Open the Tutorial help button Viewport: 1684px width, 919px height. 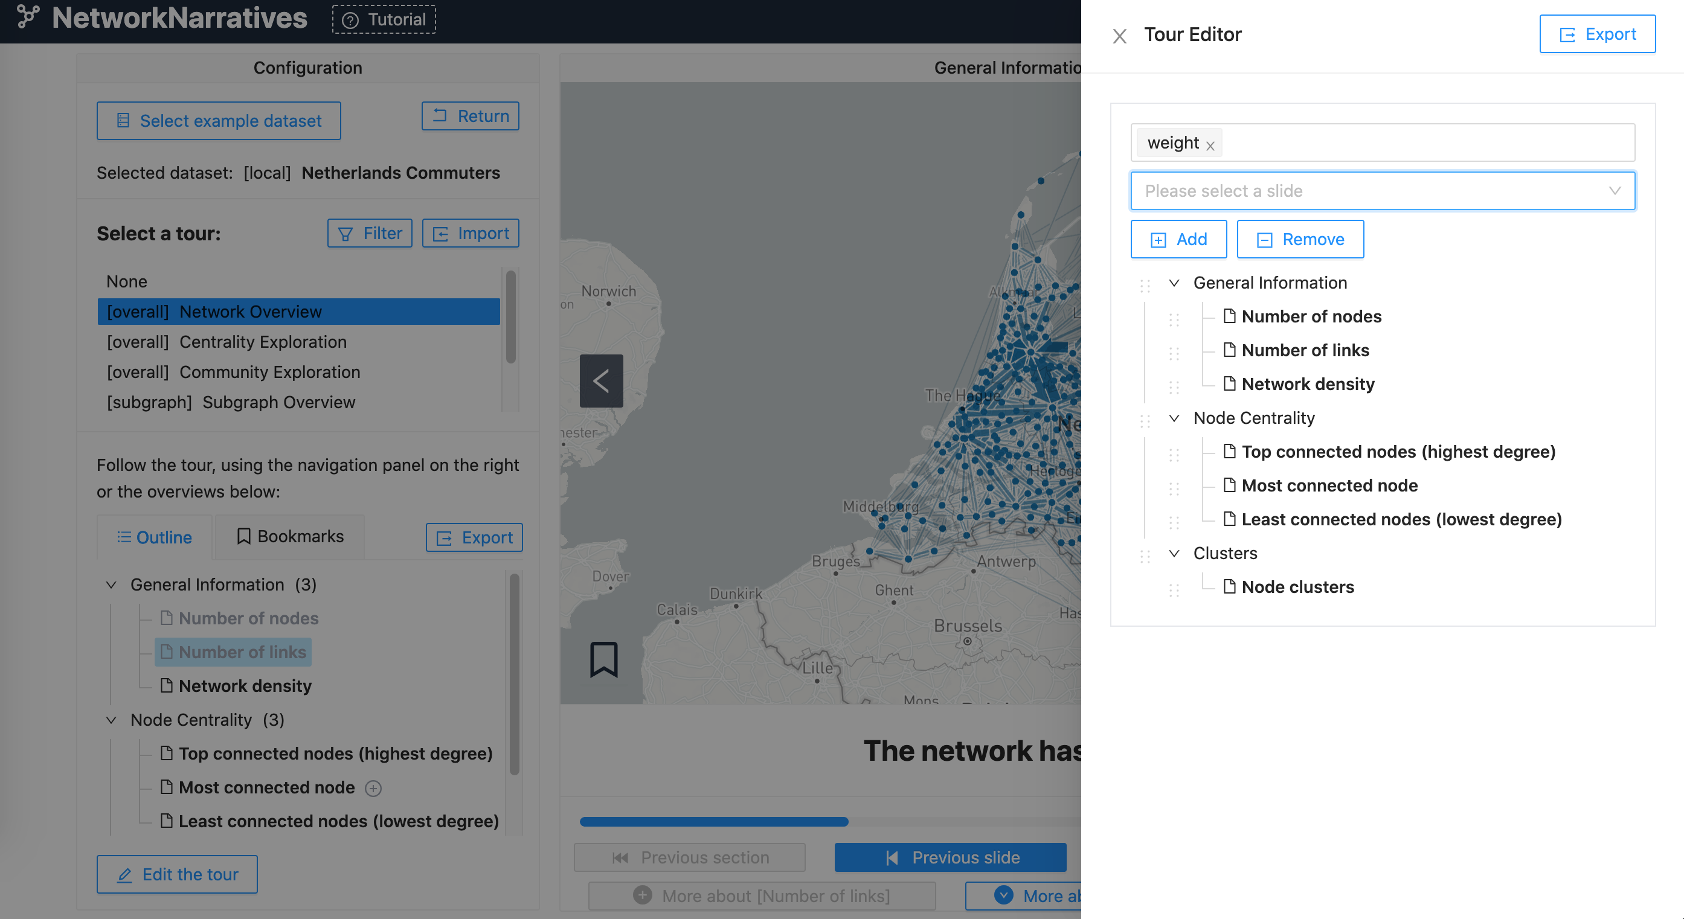click(384, 19)
